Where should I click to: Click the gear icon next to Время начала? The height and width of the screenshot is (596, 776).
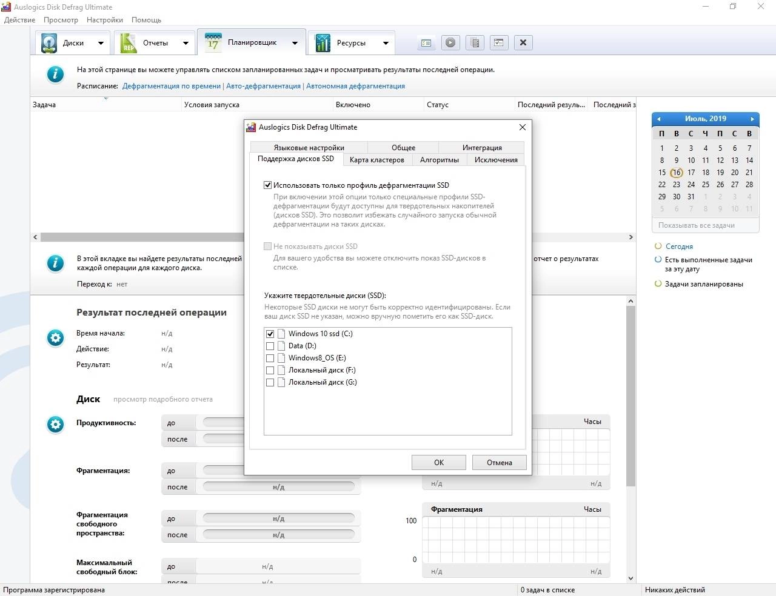(55, 338)
